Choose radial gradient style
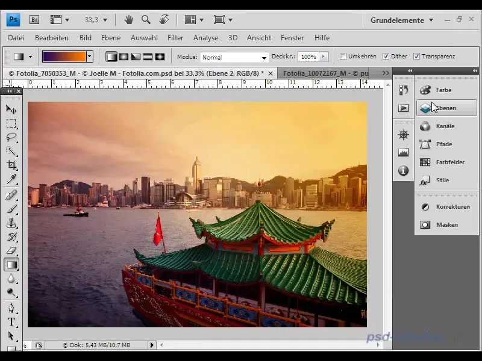This screenshot has height=361, width=482. [x=124, y=57]
